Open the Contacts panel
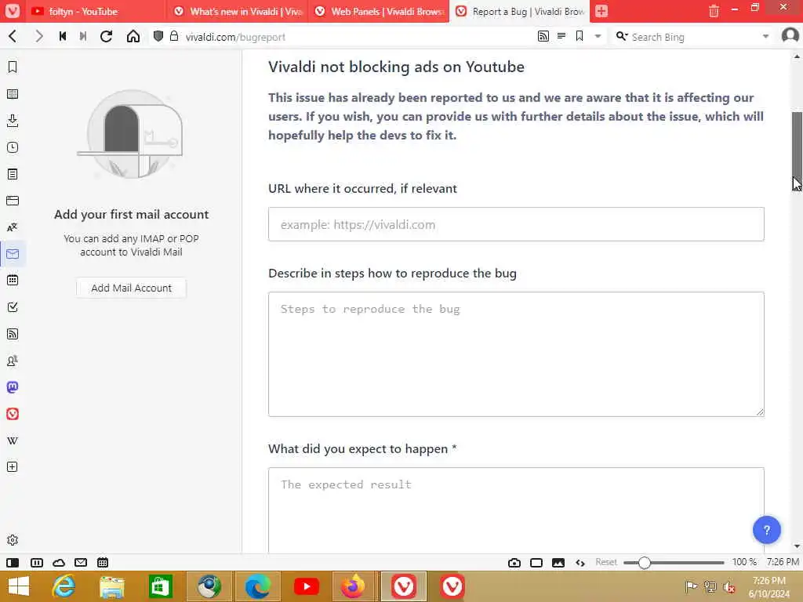This screenshot has width=803, height=602. coord(13,361)
